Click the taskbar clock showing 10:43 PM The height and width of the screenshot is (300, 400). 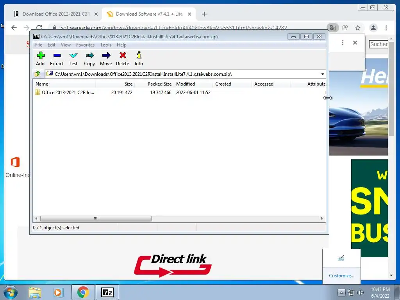tap(380, 293)
